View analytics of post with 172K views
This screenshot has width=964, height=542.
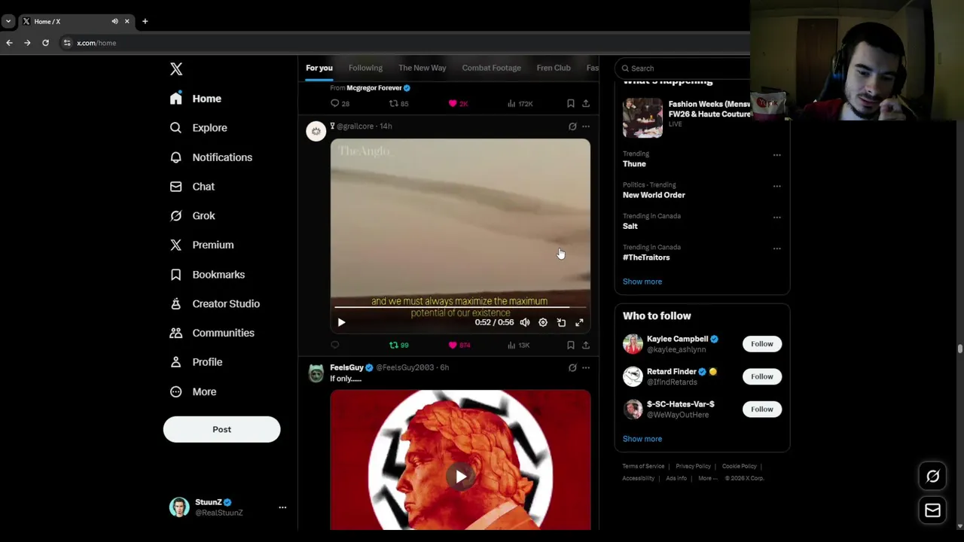click(520, 104)
